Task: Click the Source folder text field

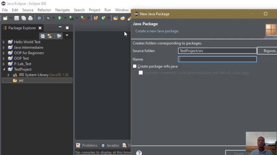Action: pyautogui.click(x=217, y=51)
